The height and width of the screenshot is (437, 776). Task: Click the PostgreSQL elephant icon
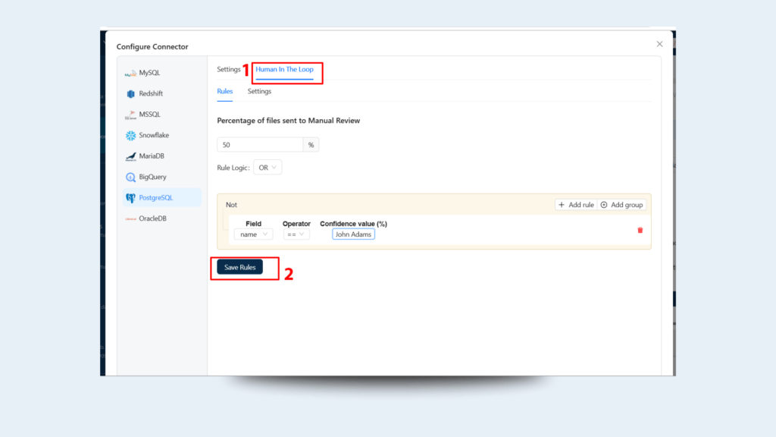coord(130,198)
